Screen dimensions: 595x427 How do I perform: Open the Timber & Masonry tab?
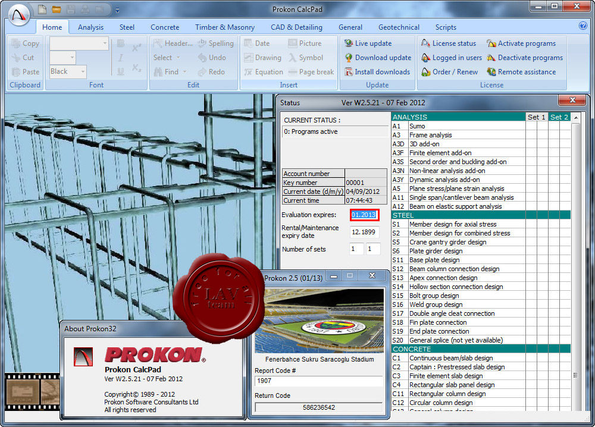click(x=225, y=27)
